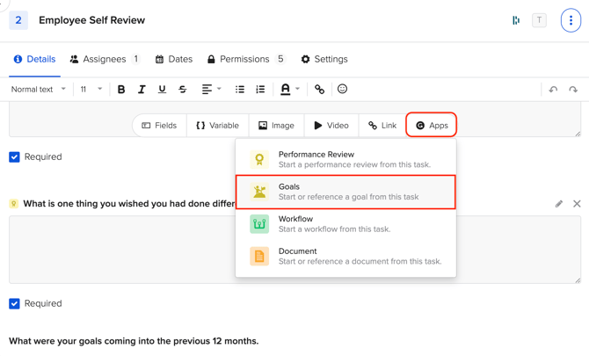Undo the last edit

click(553, 90)
